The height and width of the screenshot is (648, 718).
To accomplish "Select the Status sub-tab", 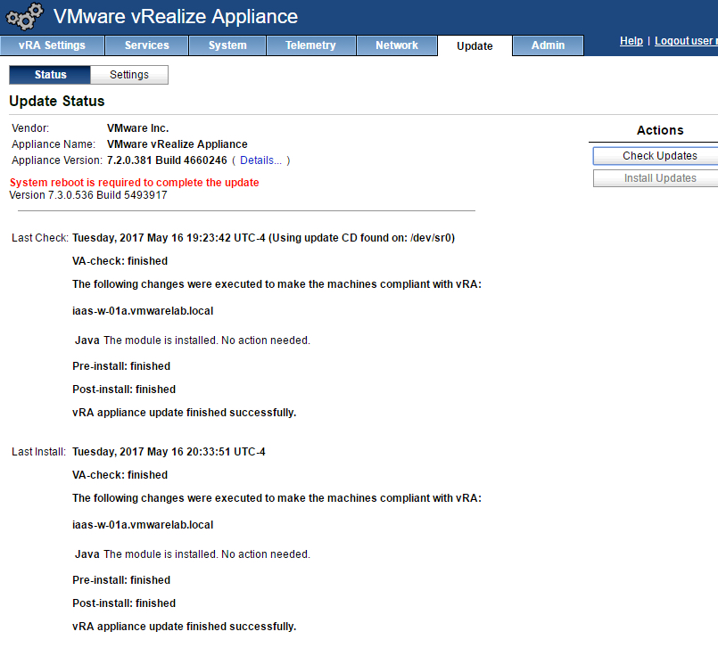I will tap(50, 75).
